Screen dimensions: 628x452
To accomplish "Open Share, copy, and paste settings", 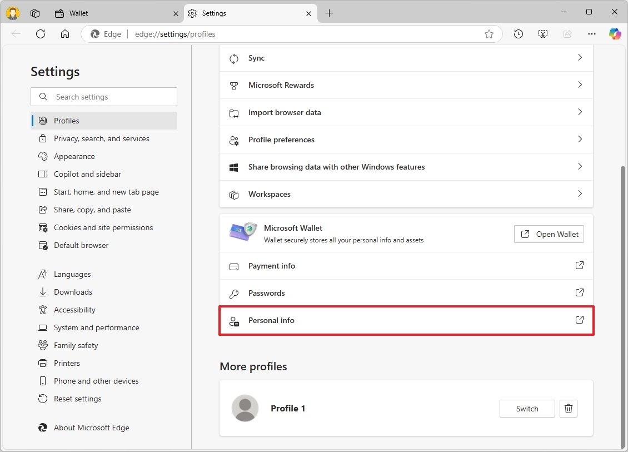I will [104, 210].
